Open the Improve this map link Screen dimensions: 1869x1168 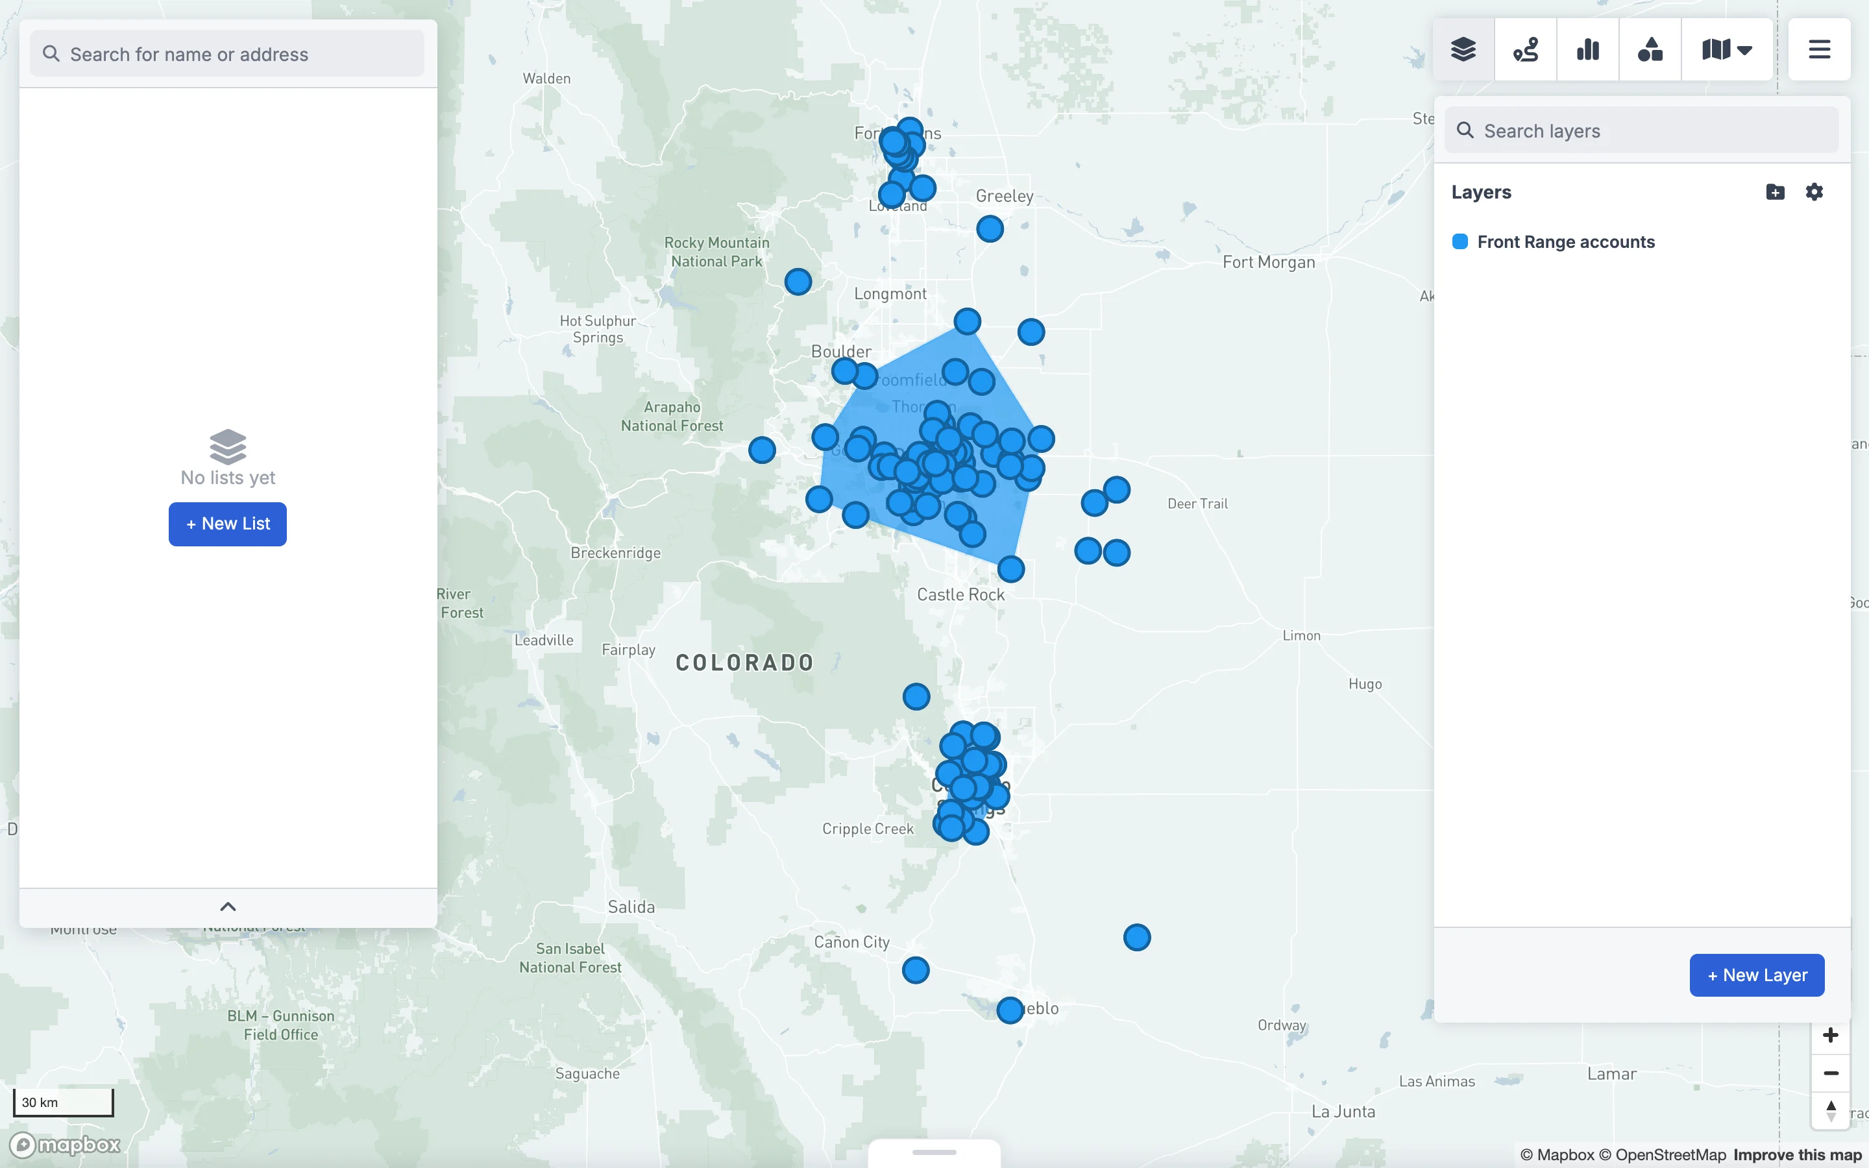point(1797,1155)
